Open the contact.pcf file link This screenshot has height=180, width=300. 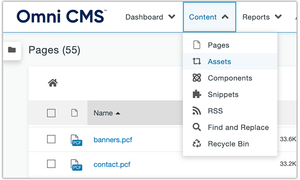point(112,164)
